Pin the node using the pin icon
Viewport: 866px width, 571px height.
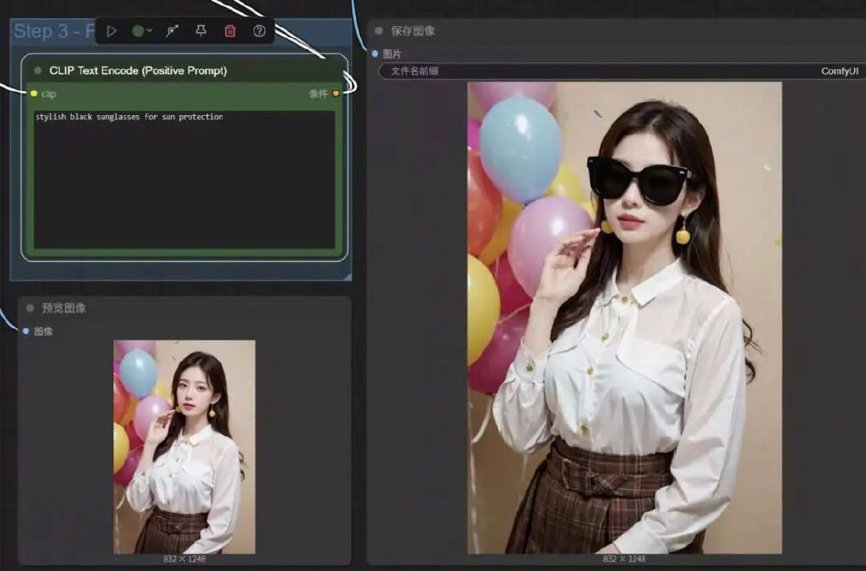click(x=201, y=31)
